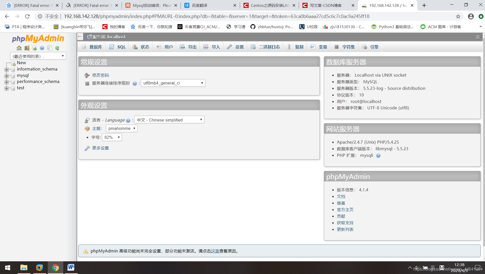The image size is (485, 274).
Task: Click the 文档 documentation link
Action: (341, 197)
